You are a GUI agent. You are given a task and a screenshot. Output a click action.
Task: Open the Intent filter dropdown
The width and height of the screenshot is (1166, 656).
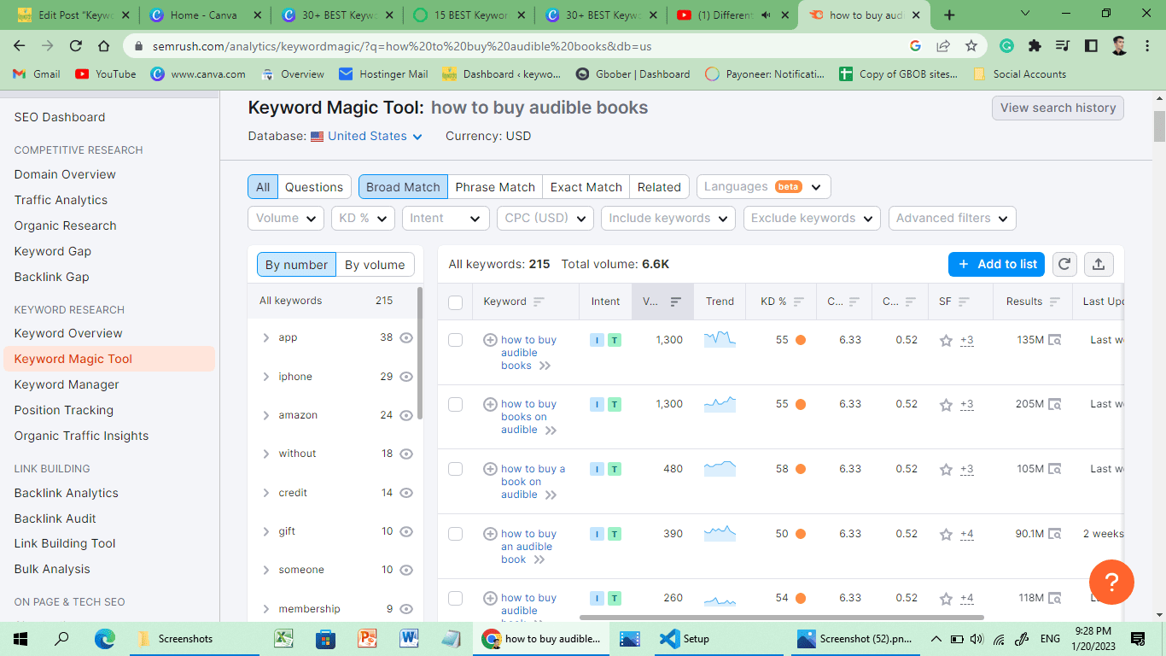coord(446,218)
